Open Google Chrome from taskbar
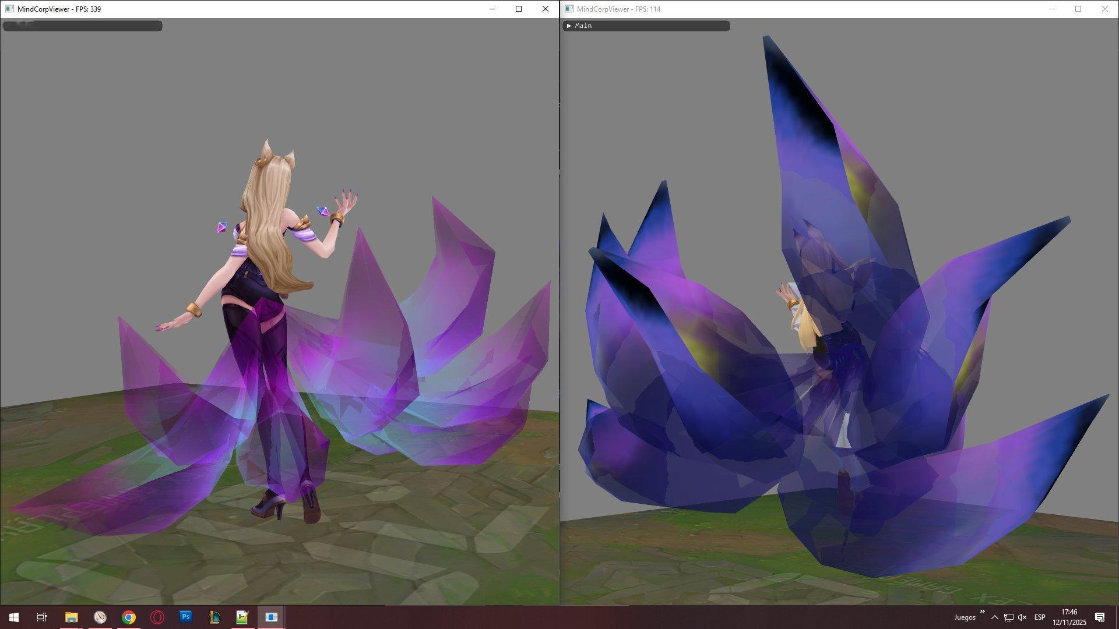Viewport: 1119px width, 629px height. coord(129,617)
